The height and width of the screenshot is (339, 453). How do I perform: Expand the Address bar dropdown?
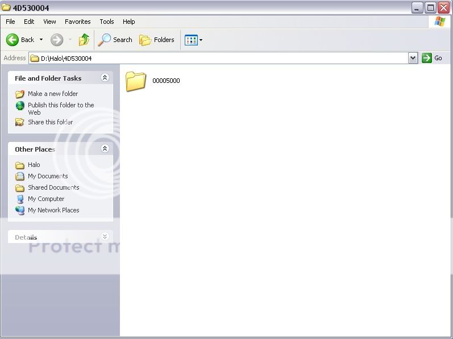(413, 58)
